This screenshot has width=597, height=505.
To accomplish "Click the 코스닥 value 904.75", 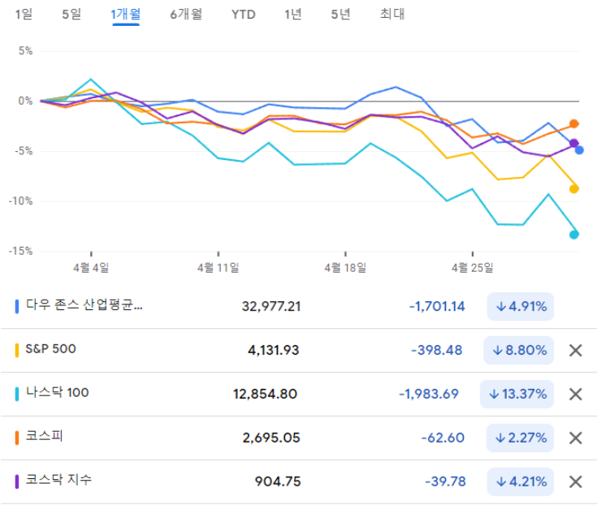I will pyautogui.click(x=278, y=481).
